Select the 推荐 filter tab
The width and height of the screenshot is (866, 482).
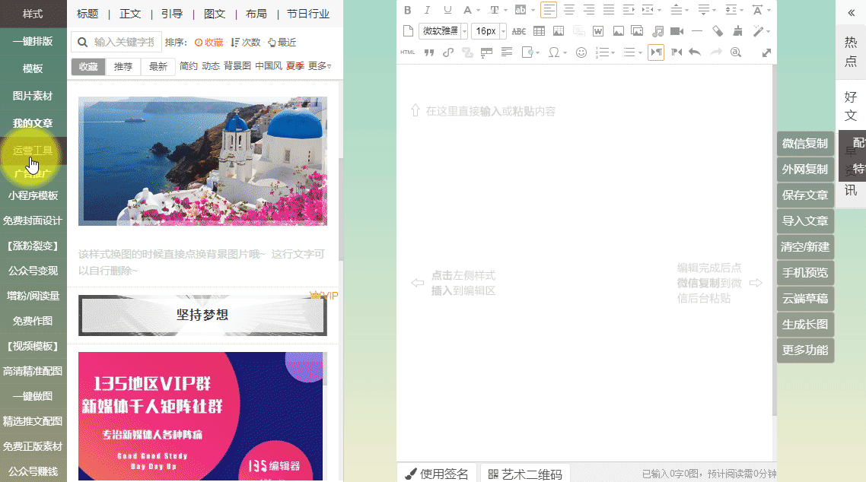123,66
